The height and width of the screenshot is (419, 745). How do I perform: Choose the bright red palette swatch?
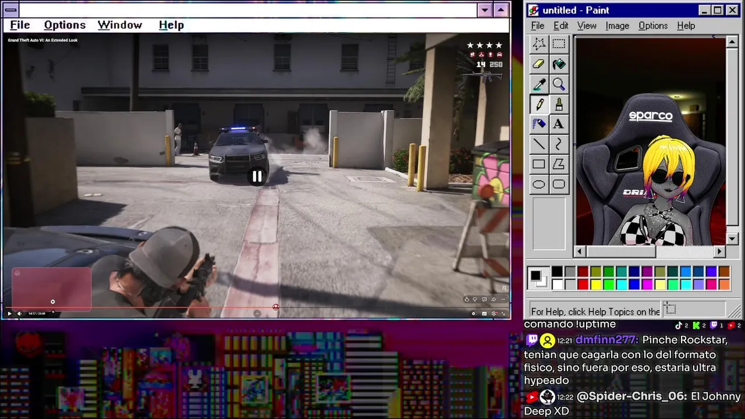[x=583, y=285]
